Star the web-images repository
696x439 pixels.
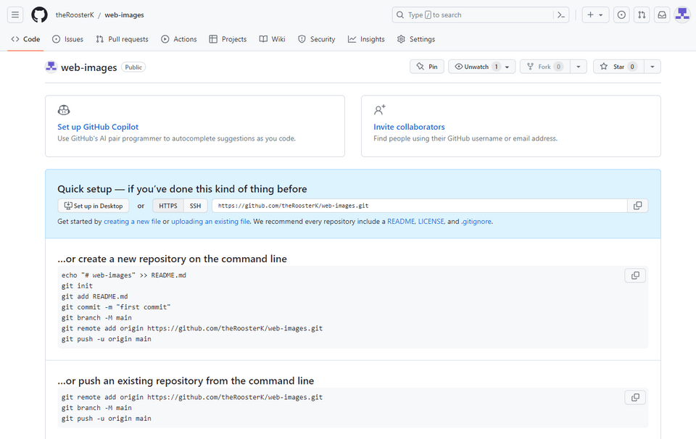click(x=618, y=67)
